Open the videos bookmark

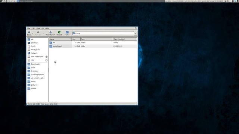(37, 89)
